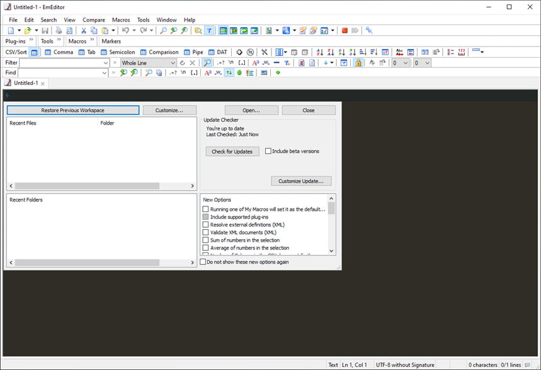Expand the Paste dropdown arrow
Image resolution: width=541 pixels, height=370 pixels.
pos(113,31)
